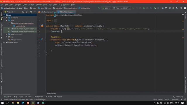Open the Android view selector dropdown

coord(10,12)
